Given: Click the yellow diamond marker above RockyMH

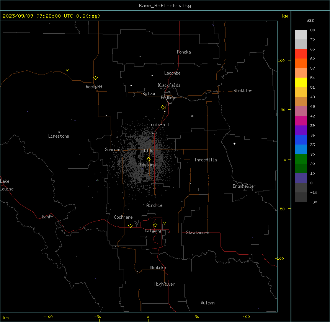Looking at the screenshot, I should coord(95,78).
